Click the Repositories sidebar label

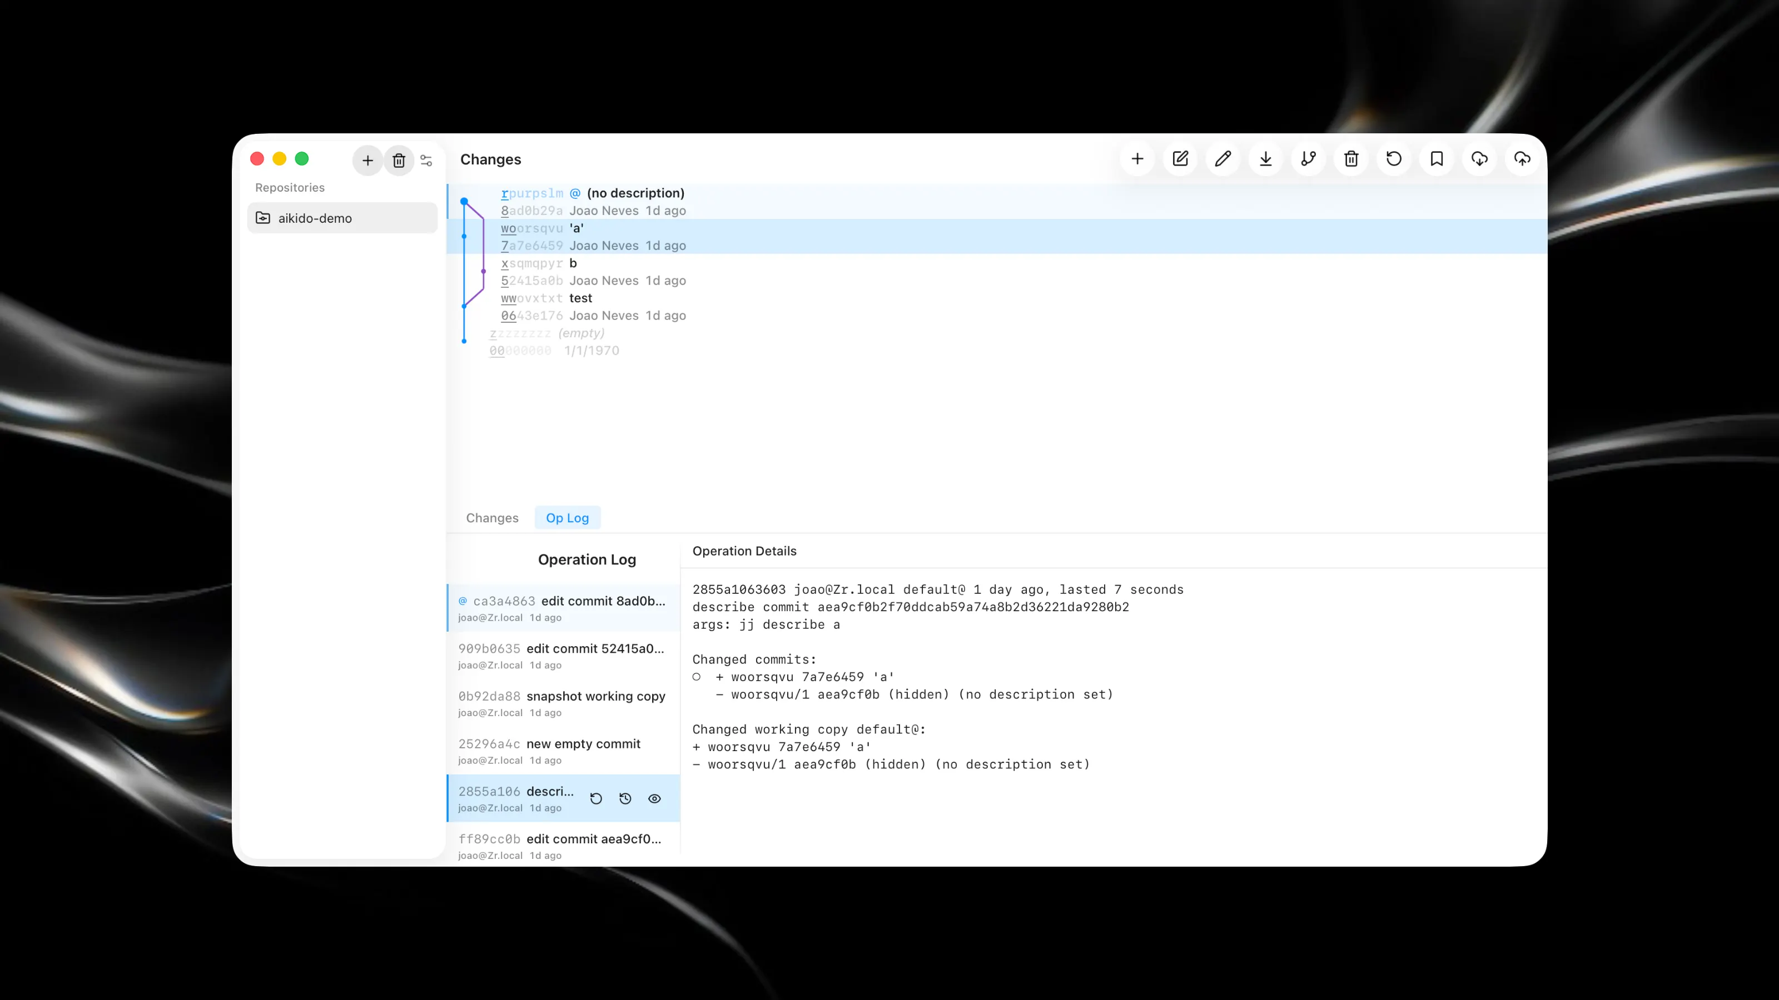coord(290,188)
